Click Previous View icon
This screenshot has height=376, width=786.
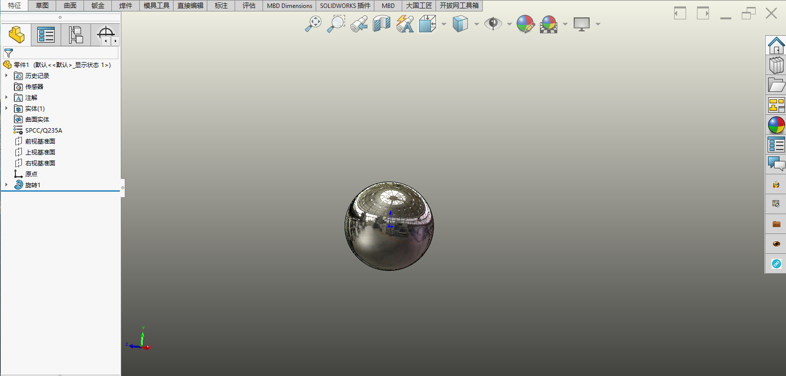359,23
